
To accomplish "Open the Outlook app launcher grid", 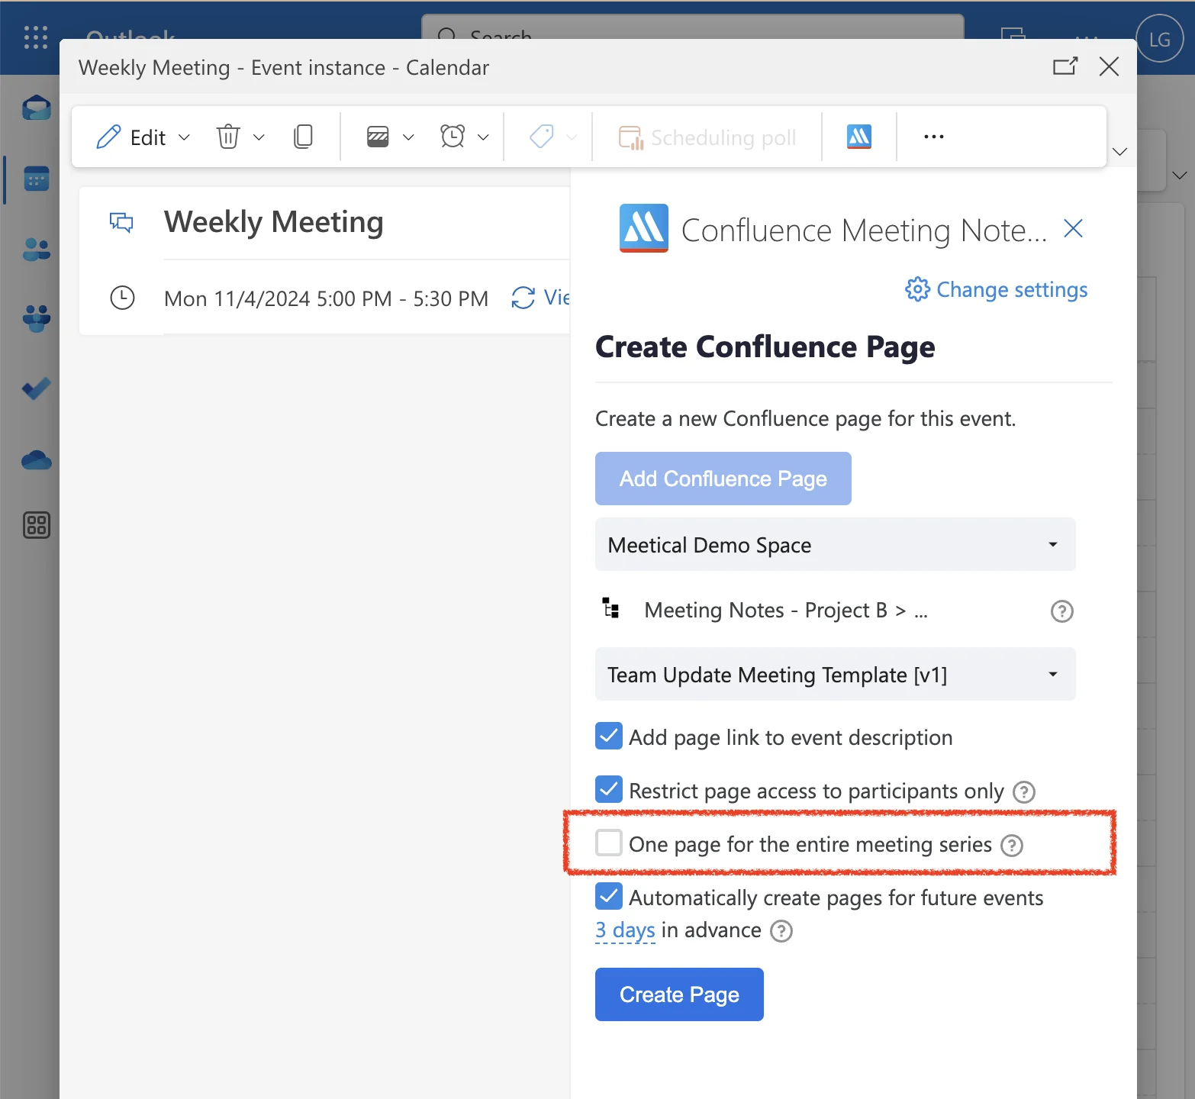I will pos(36,37).
